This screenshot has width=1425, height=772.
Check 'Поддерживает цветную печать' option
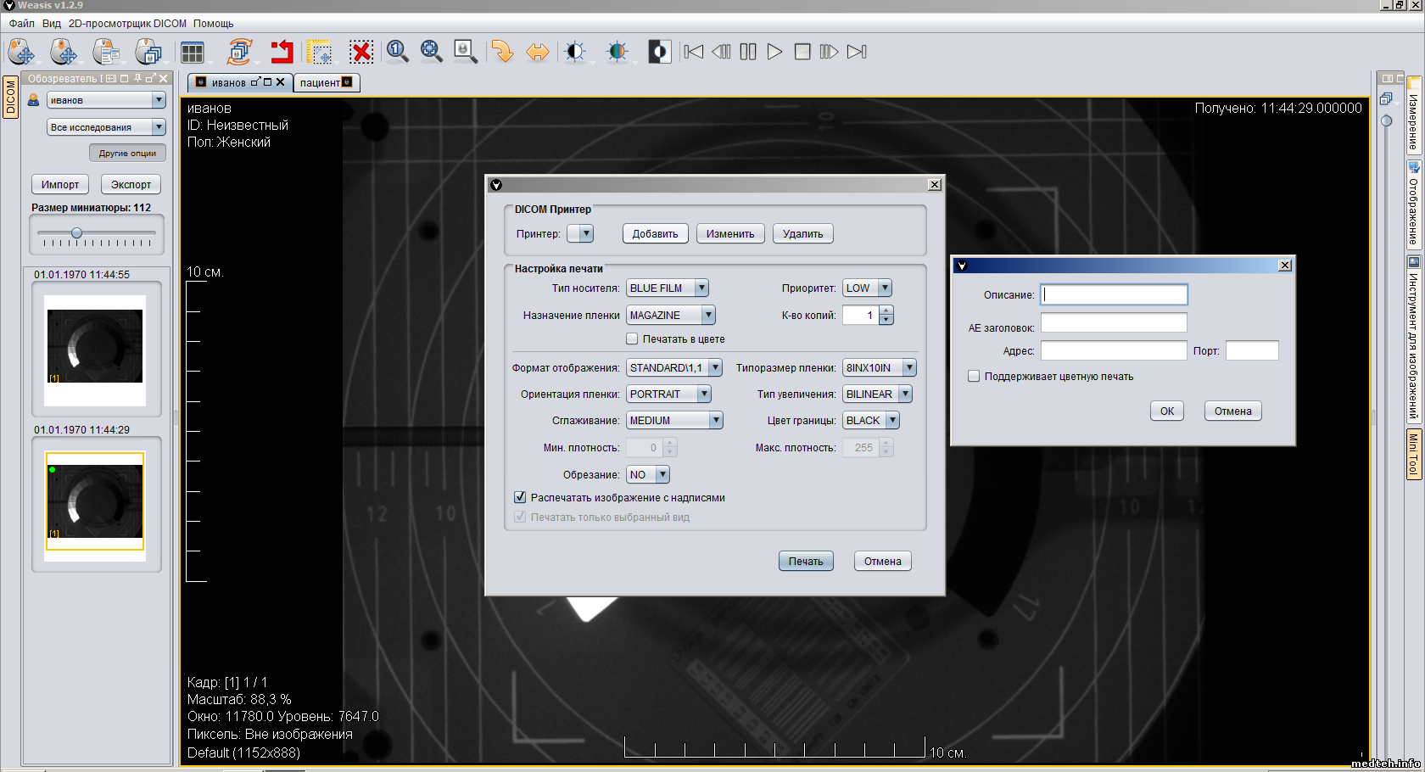point(974,377)
